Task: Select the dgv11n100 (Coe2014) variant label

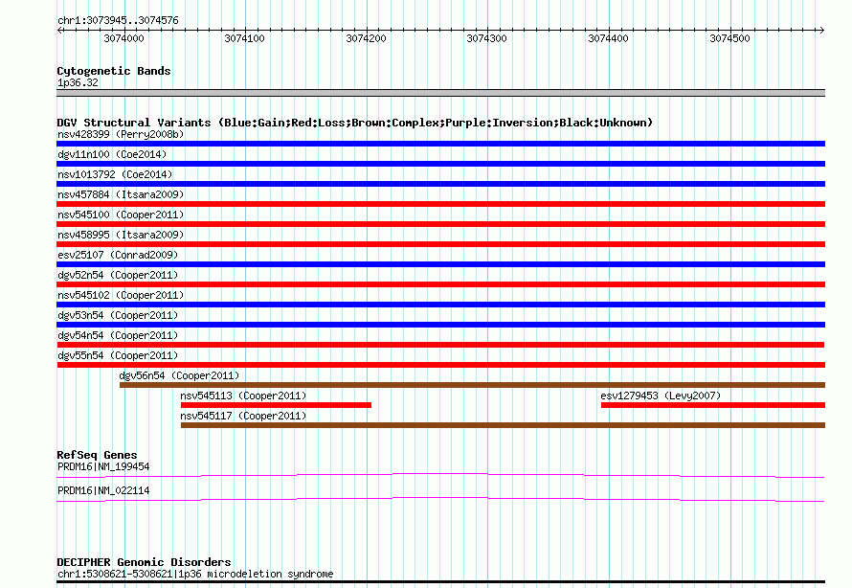Action: [112, 154]
